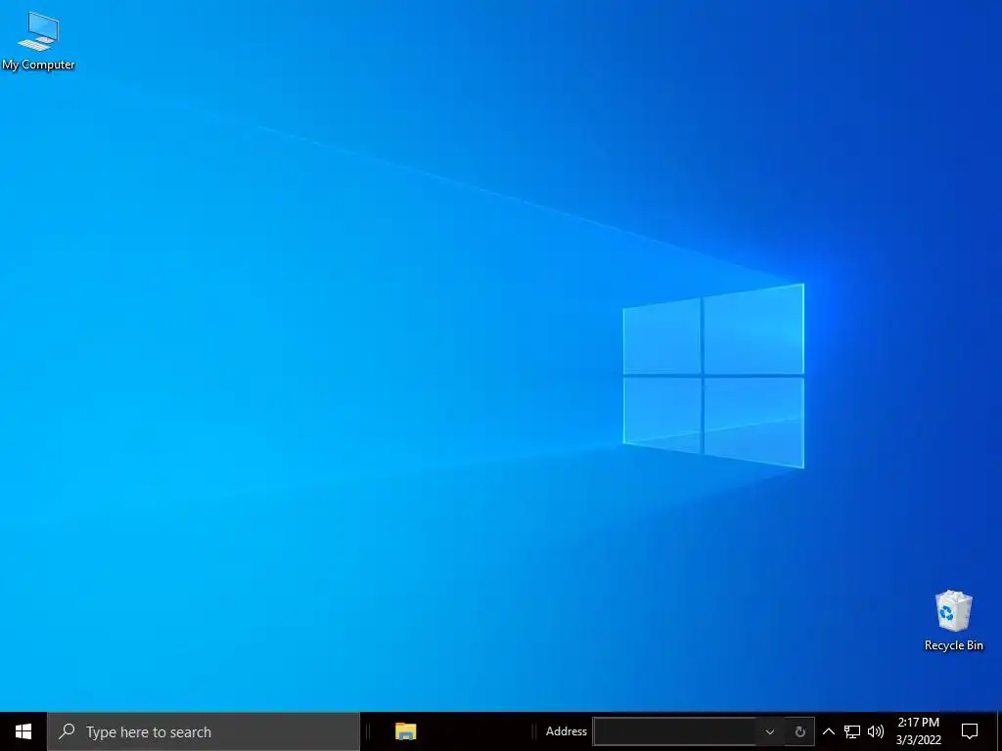Click the Address toolbar refresh button
The image size is (1002, 751).
click(x=799, y=732)
